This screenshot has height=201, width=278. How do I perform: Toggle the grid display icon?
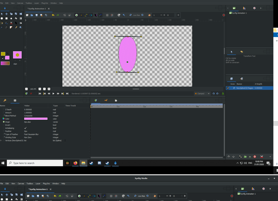point(107,15)
